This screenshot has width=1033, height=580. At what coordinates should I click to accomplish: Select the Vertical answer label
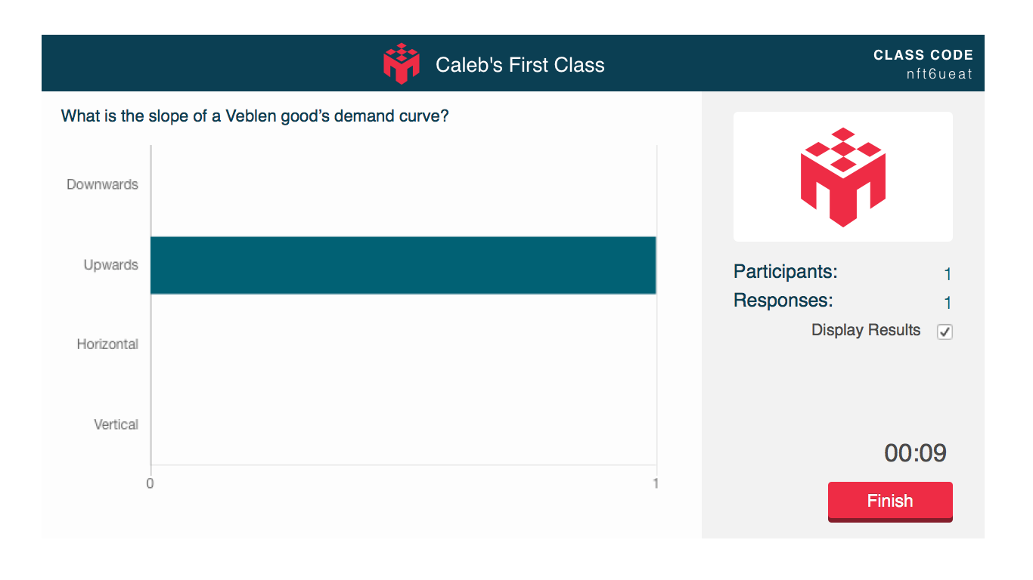[116, 424]
